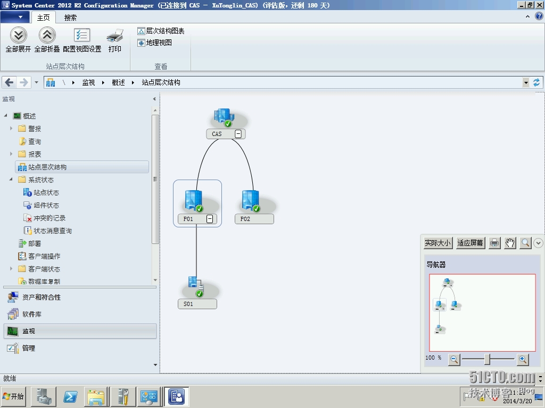Image resolution: width=545 pixels, height=408 pixels.
Task: Click the breadcrumb 站点层次结构 segment
Action: pyautogui.click(x=161, y=82)
